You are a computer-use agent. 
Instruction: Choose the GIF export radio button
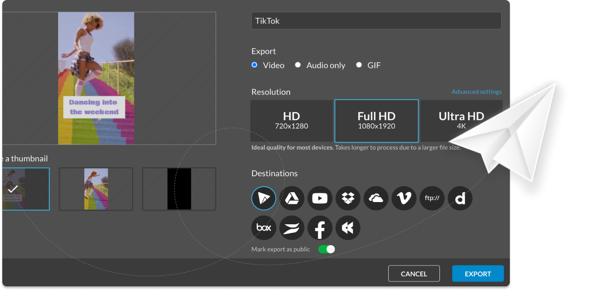(359, 65)
